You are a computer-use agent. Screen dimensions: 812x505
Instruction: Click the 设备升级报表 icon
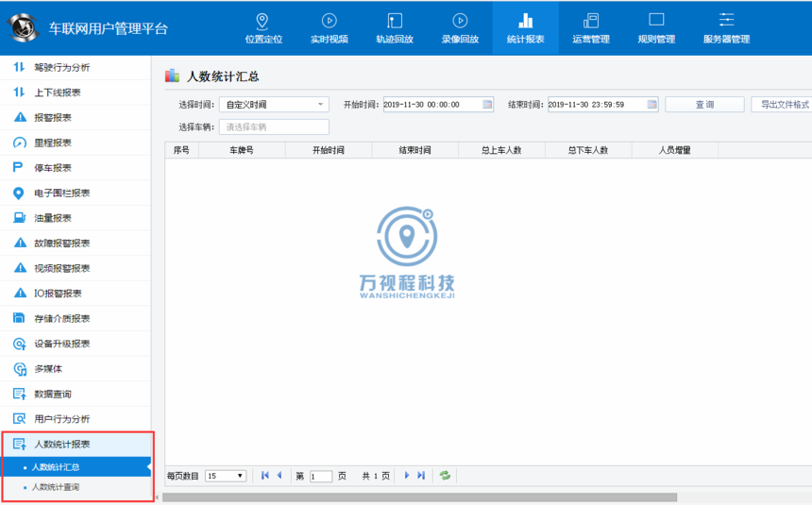point(19,344)
